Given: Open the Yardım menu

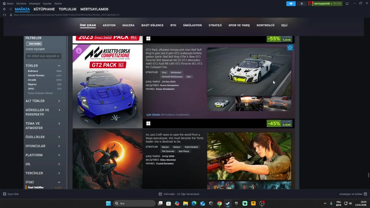Looking at the screenshot, I should click(x=58, y=3).
